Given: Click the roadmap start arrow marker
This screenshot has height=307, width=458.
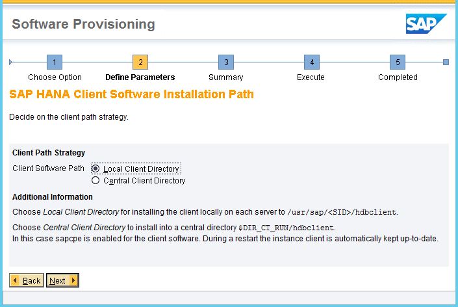Looking at the screenshot, I should point(10,62).
